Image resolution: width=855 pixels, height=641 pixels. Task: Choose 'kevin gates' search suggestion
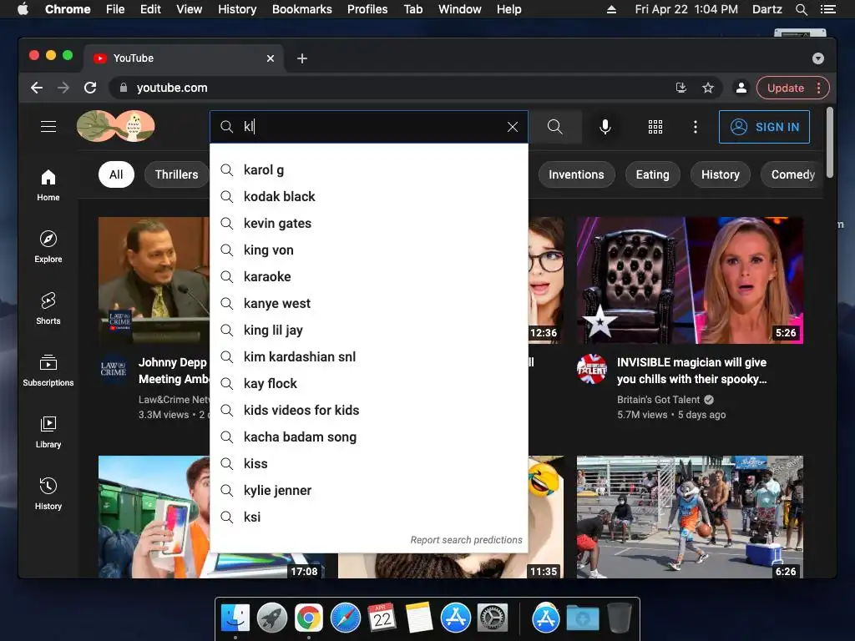coord(368,224)
